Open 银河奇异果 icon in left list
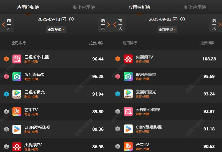This screenshot has width=222, height=152. point(17,76)
